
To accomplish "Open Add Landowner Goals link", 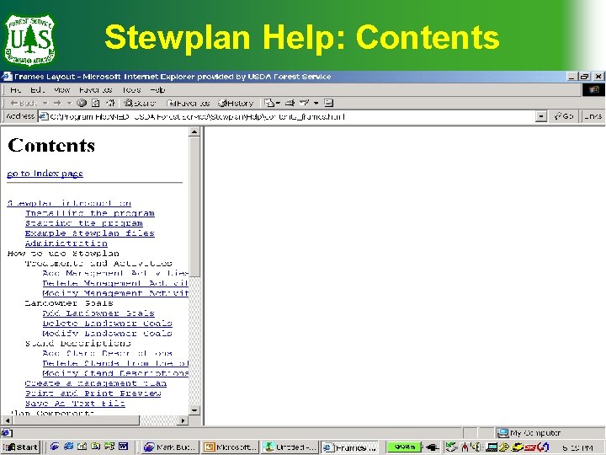I will click(98, 313).
